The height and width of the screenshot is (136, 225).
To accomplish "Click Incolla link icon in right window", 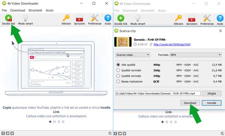I will point(121,18).
